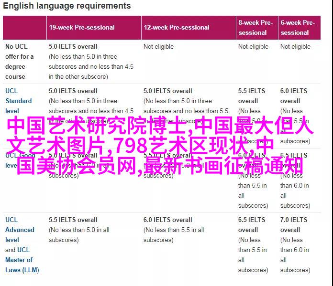Viewport: 333px width, 286px height.
Task: Click the No UCL offer for a degree course cell
Action: tap(19, 62)
